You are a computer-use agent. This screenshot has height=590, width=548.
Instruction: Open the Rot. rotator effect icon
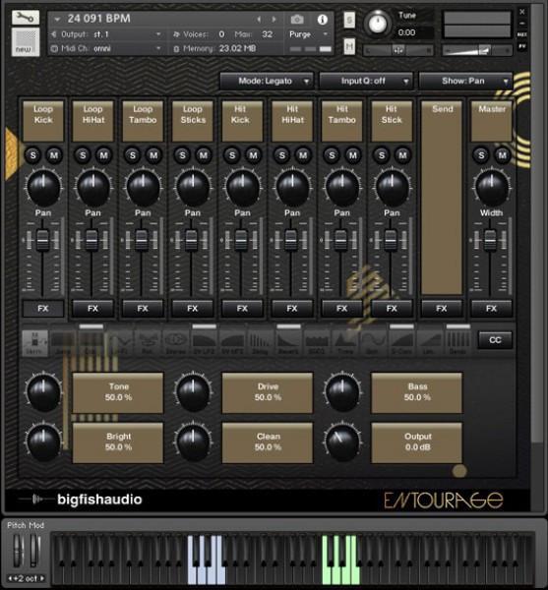coord(148,343)
